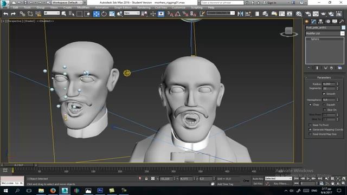Activate the Select and Link tool
This screenshot has width=347, height=195.
pyautogui.click(x=22, y=14)
